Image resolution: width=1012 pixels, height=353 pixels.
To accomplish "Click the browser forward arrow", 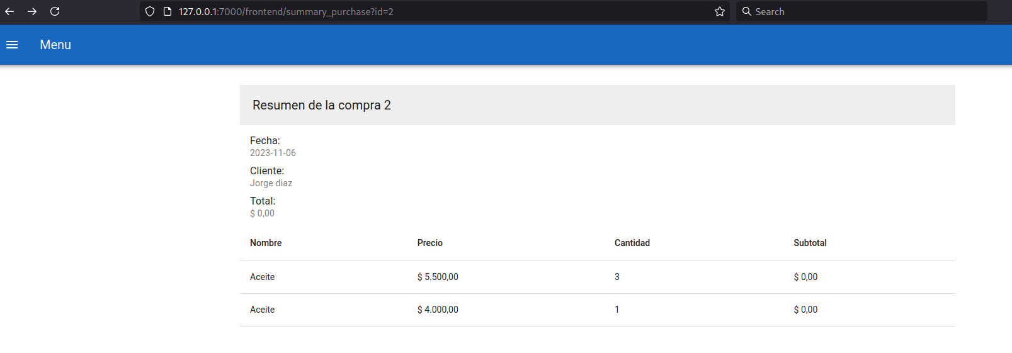I will [32, 11].
